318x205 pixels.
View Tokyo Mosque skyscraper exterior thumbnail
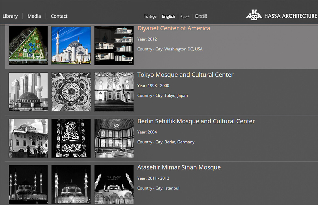(28, 92)
